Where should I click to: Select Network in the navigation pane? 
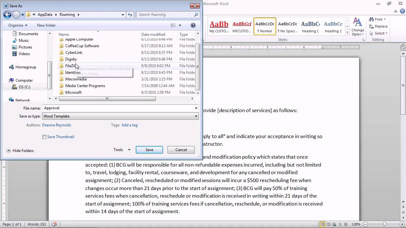point(23,100)
